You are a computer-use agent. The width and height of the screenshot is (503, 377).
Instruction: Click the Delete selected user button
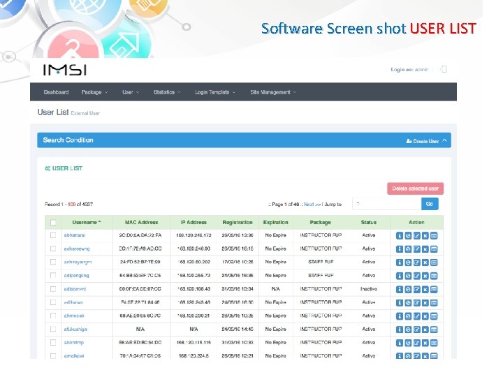416,188
